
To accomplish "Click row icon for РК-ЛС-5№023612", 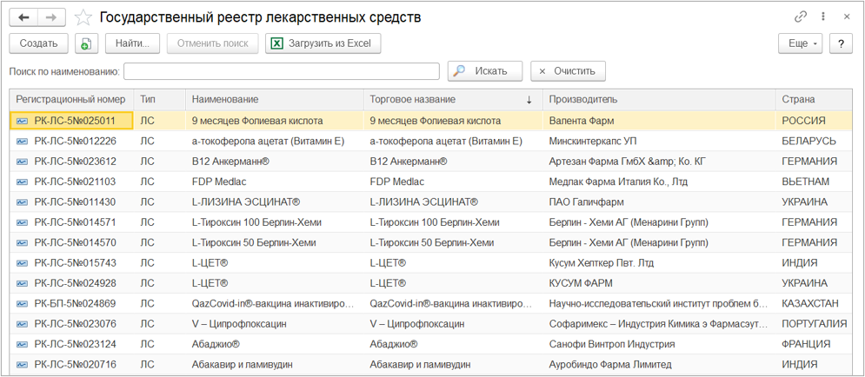I will (22, 162).
